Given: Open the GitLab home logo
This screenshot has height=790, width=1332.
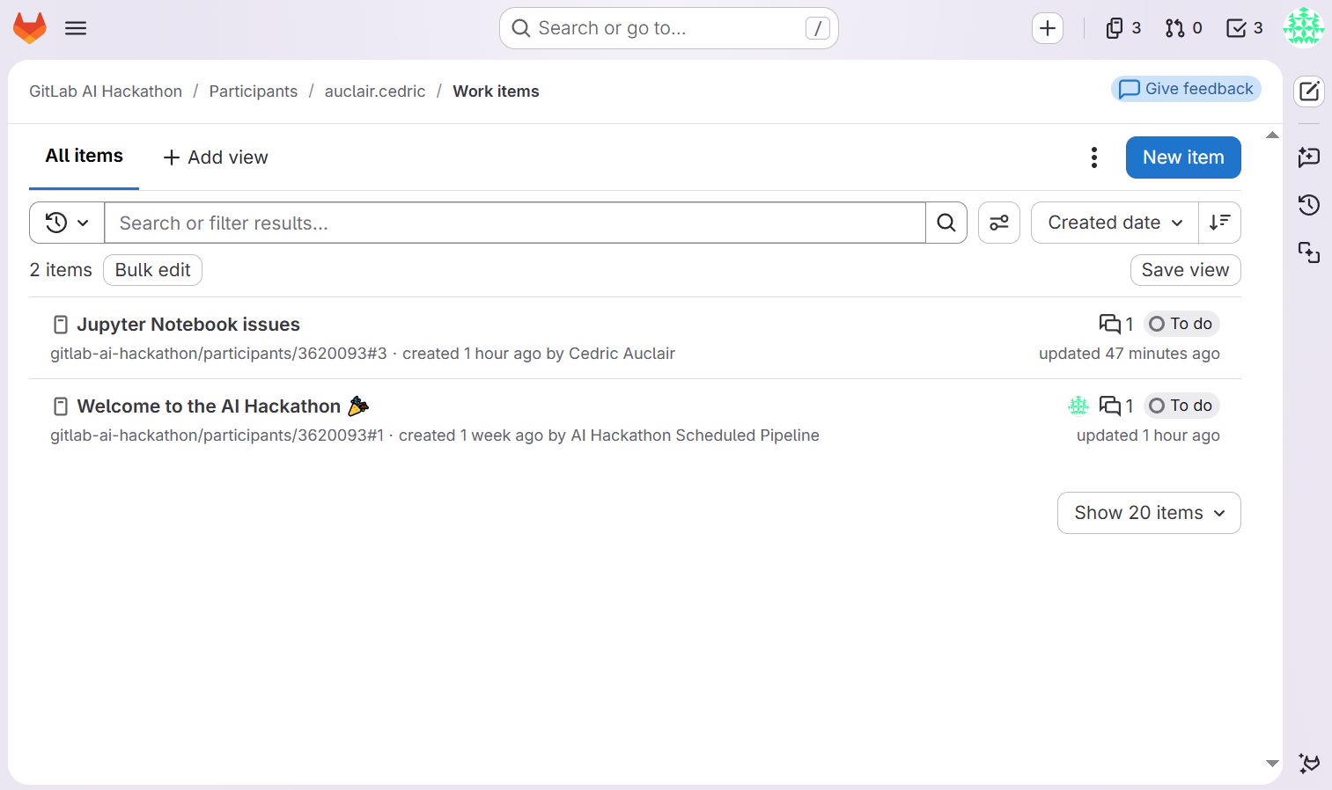Looking at the screenshot, I should tap(30, 28).
